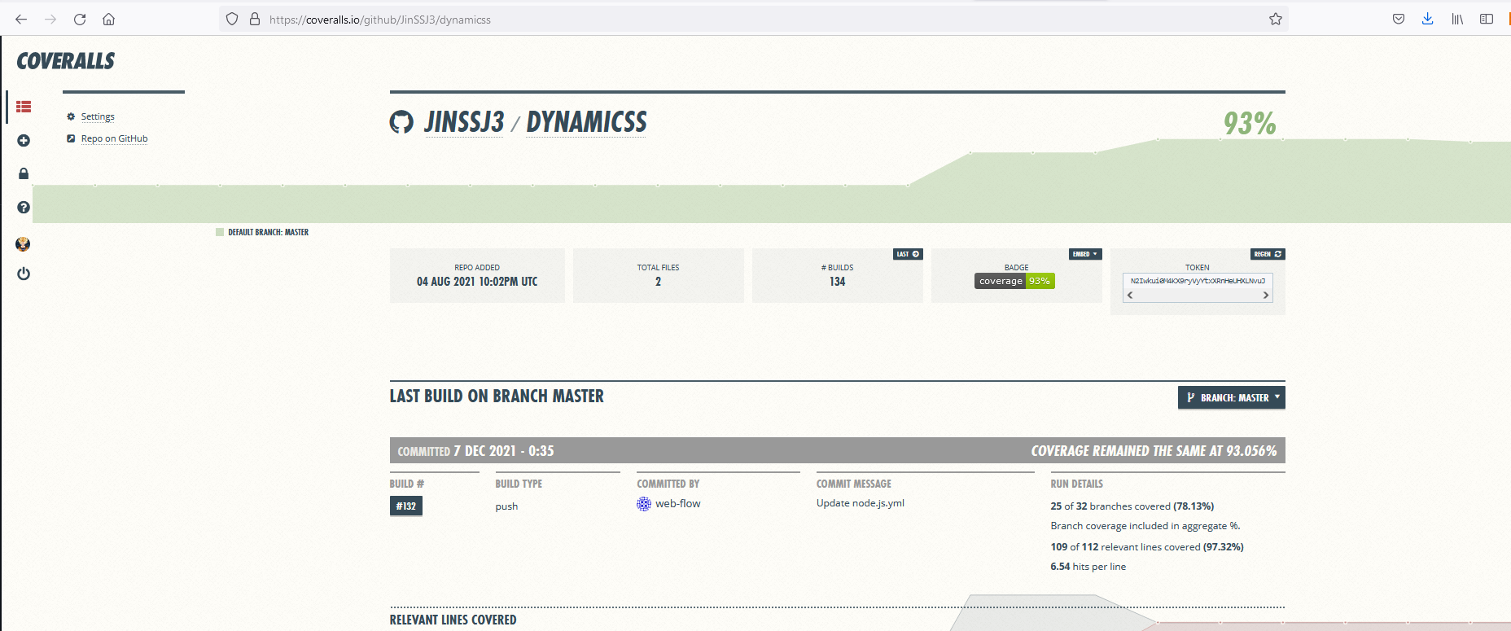Click the GitHub octocat icon beside JINSSJ3
Viewport: 1511px width, 631px height.
pyautogui.click(x=401, y=122)
